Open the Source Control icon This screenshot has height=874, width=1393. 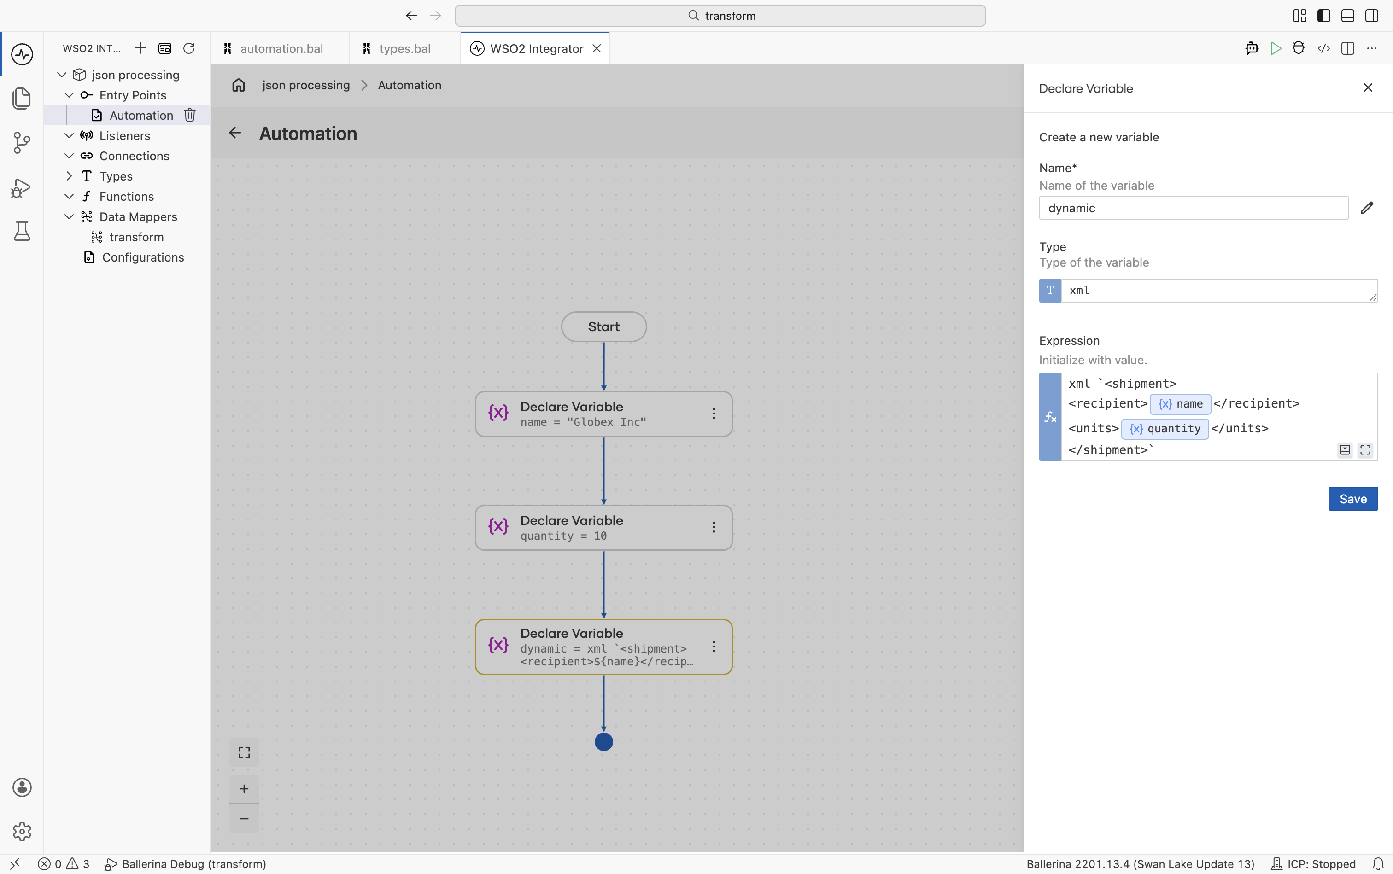tap(22, 142)
